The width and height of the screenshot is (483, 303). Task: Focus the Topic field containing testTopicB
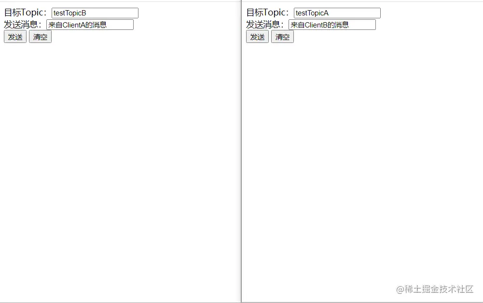coord(95,13)
